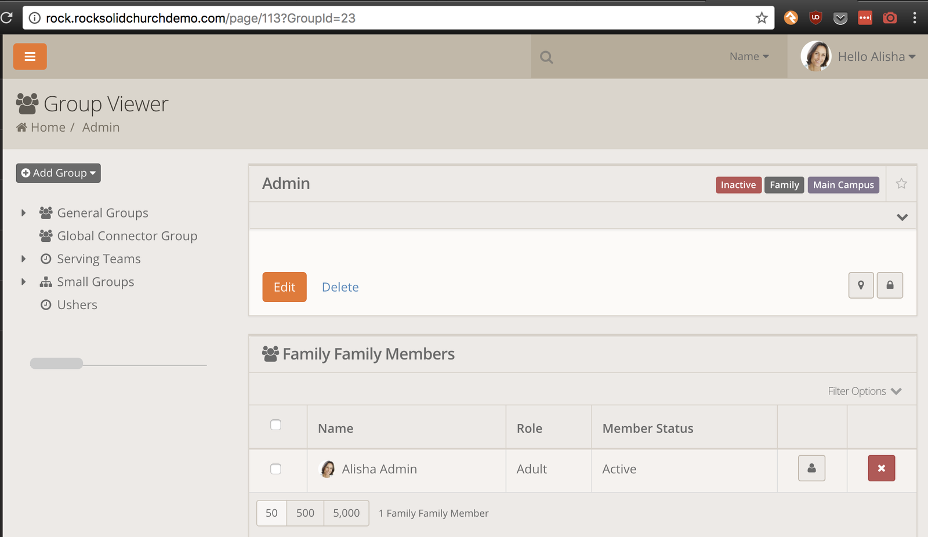This screenshot has width=928, height=537.
Task: View Alisha Admin's person profile icon
Action: [812, 469]
